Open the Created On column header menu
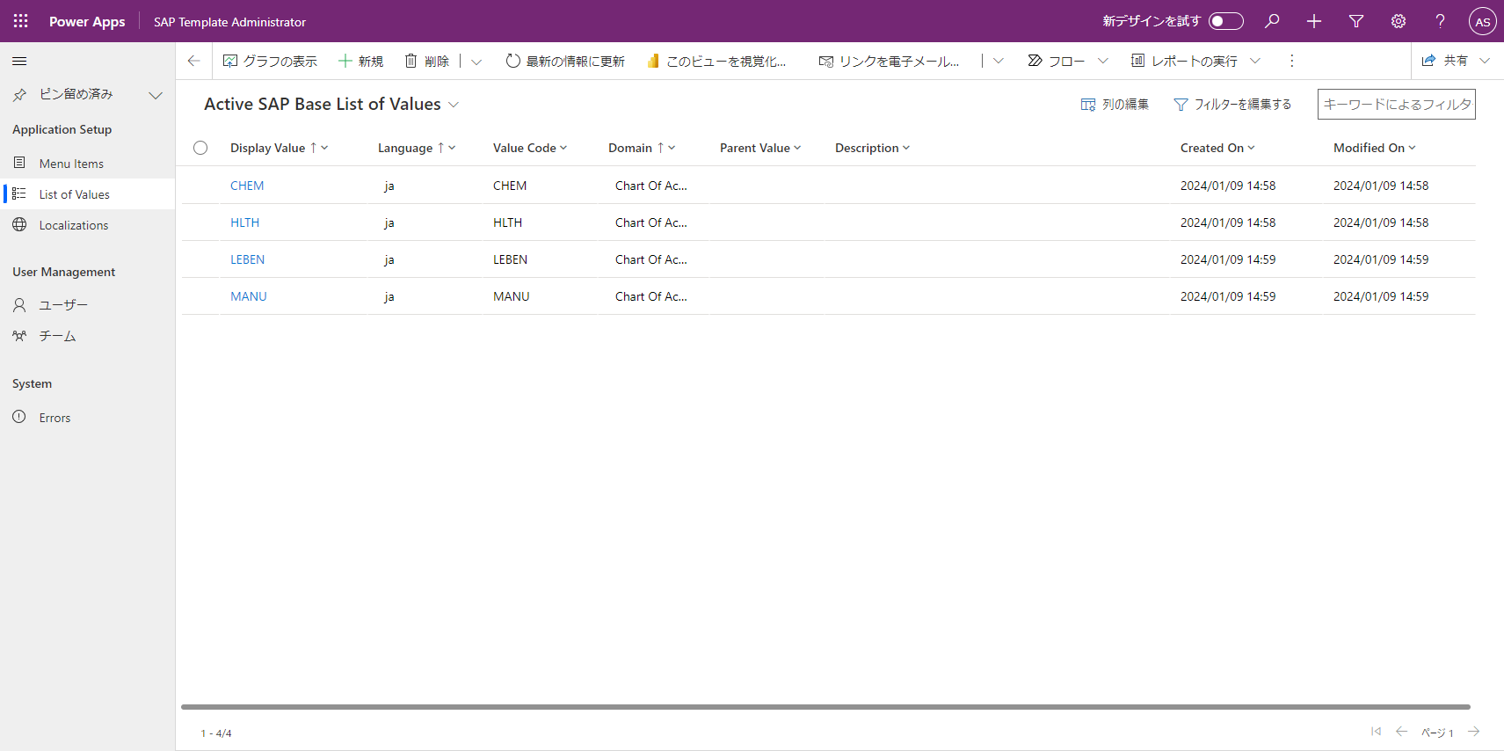 [1217, 148]
